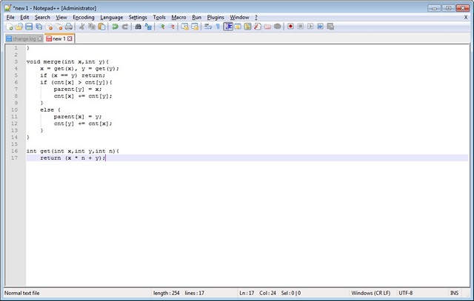474x301 pixels.
Task: Open the Encoding menu
Action: [84, 18]
